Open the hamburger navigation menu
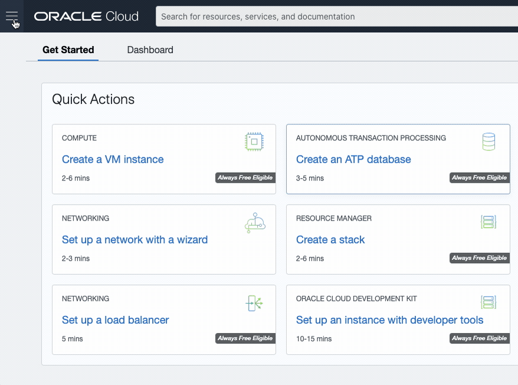518x385 pixels. [12, 16]
